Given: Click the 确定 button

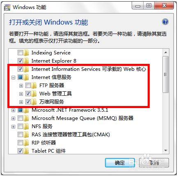Looking at the screenshot, I should (120, 162).
